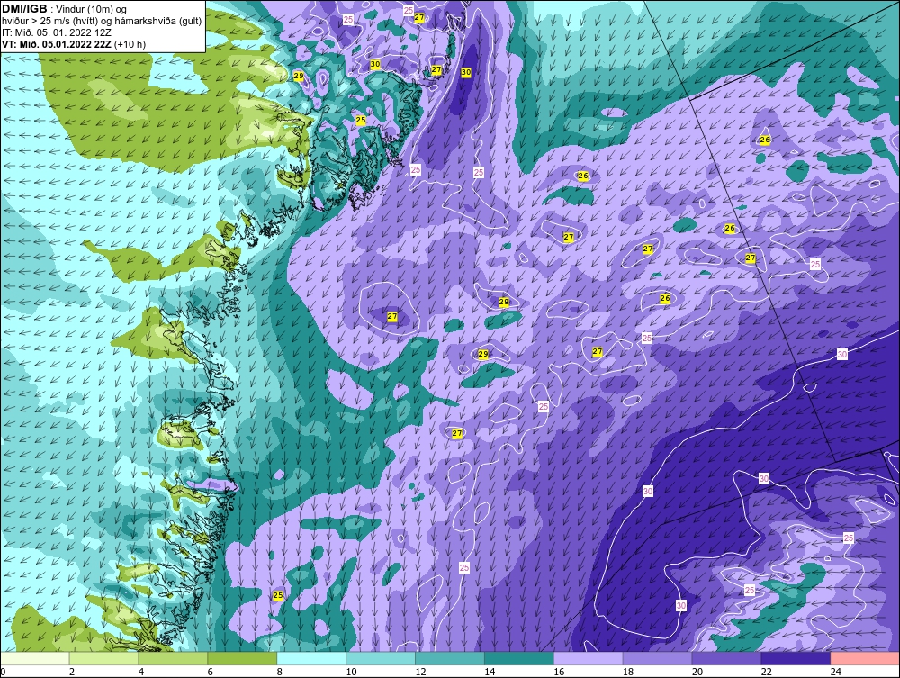
Task: Click the "16" tick label on the color scale
Action: point(559,672)
